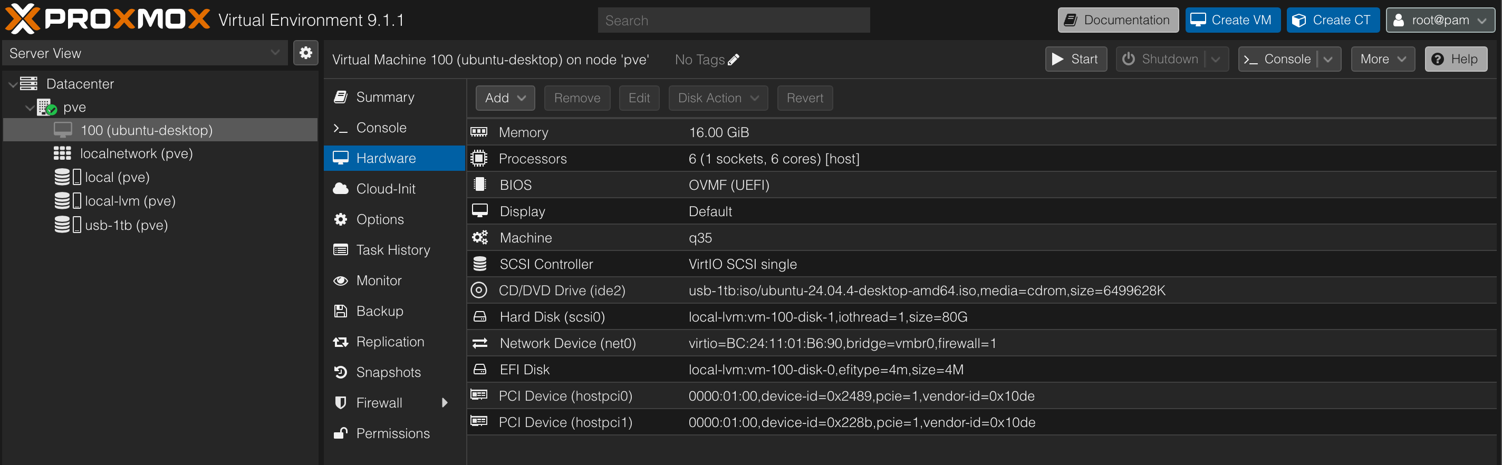
Task: Open the Replication tab
Action: tap(394, 342)
